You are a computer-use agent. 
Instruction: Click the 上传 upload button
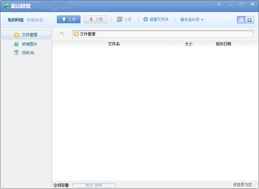pyautogui.click(x=69, y=20)
